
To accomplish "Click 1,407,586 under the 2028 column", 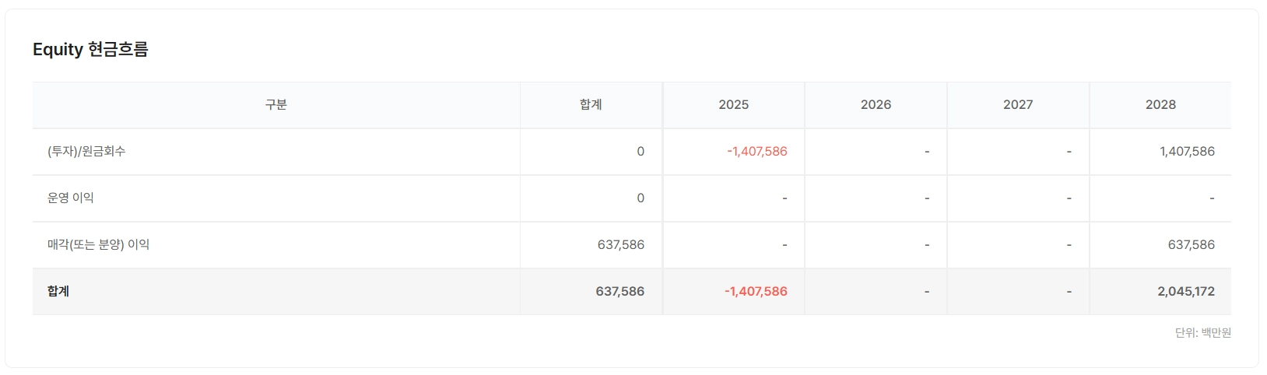I will (1187, 152).
